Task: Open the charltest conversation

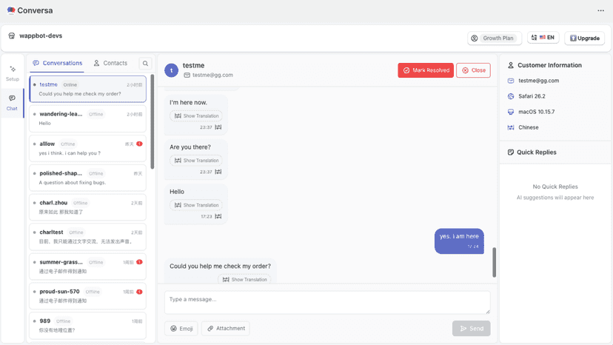Action: point(87,237)
